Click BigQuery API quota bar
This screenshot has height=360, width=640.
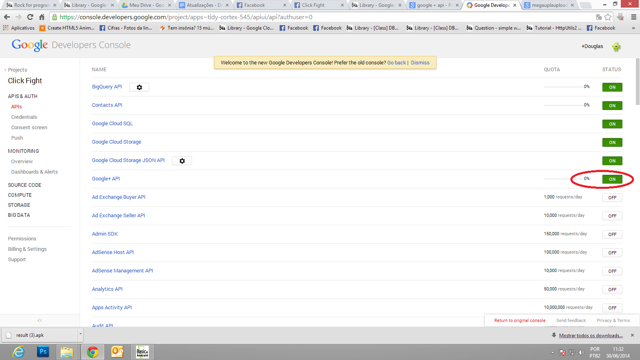tap(564, 87)
